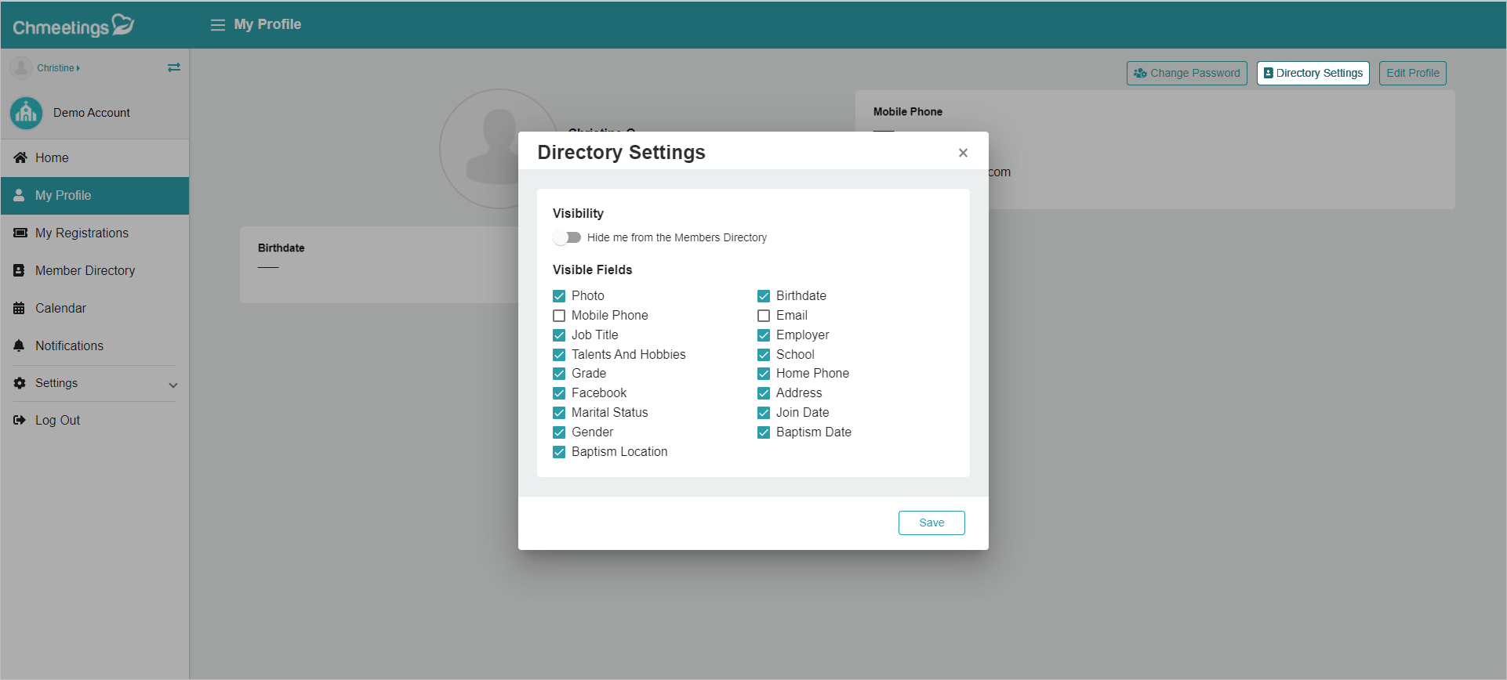Uncheck the Address checkbox
The image size is (1507, 680).
click(764, 393)
